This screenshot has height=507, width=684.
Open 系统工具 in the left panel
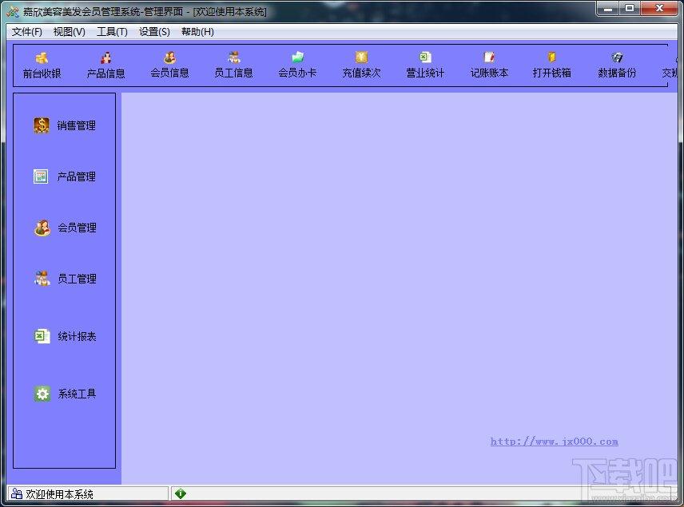click(66, 394)
